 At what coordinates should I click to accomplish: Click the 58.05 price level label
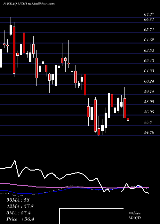pyautogui.click(x=149, y=102)
